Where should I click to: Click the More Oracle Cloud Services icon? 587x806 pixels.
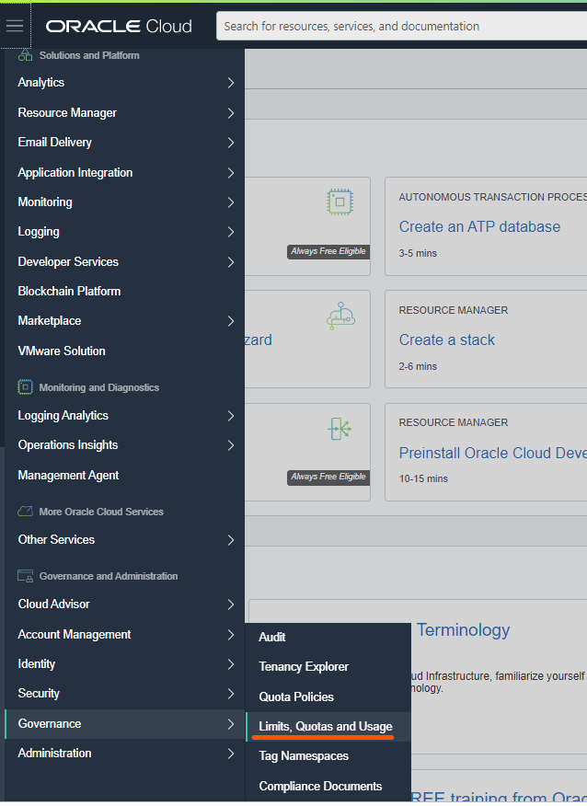[25, 512]
